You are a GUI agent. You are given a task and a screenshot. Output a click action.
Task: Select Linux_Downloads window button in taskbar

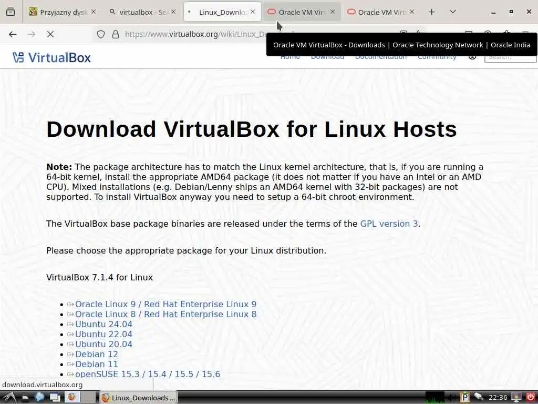click(139, 398)
